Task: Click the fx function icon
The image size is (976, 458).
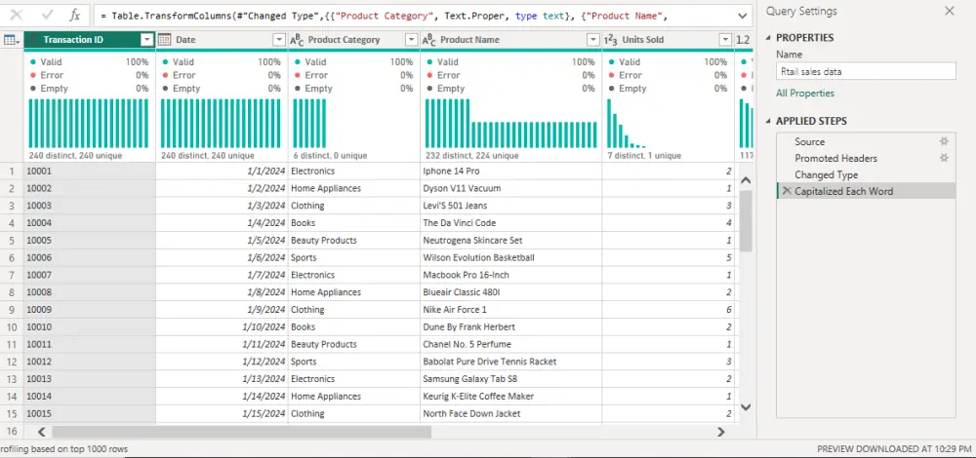Action: 75,15
